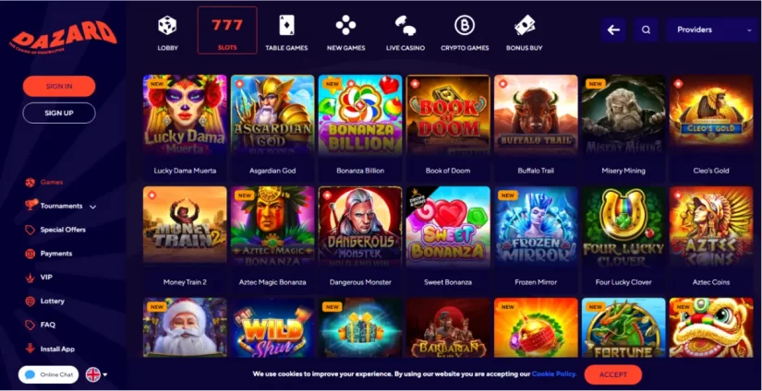Screen dimensions: 762x391
Task: Open the Online Chat bubble
Action: click(49, 374)
